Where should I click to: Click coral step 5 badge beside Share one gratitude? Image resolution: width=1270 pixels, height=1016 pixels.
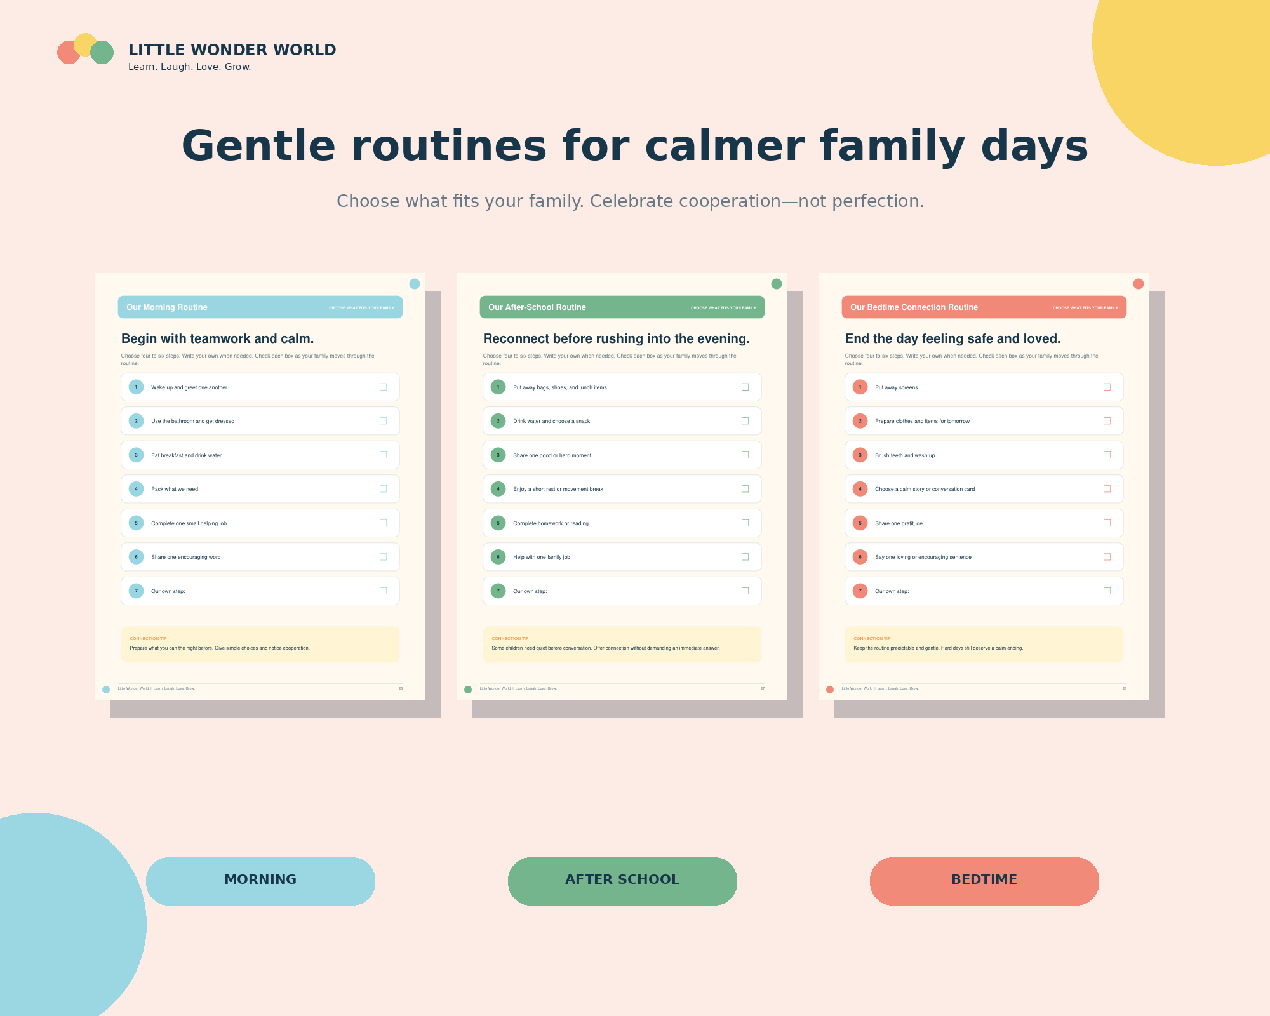(860, 523)
